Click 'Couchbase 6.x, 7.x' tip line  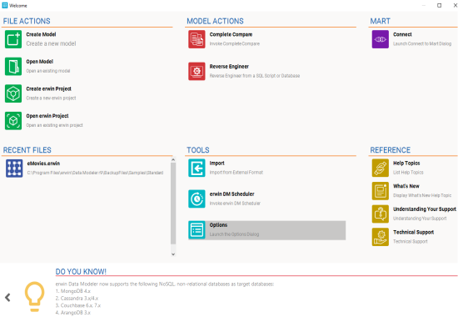point(78,305)
